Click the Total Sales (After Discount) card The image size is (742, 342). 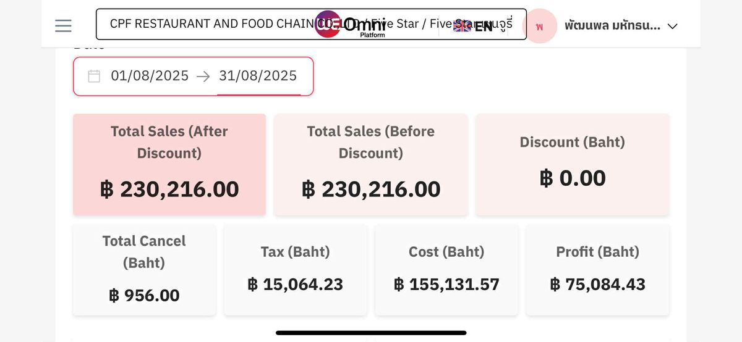(169, 164)
